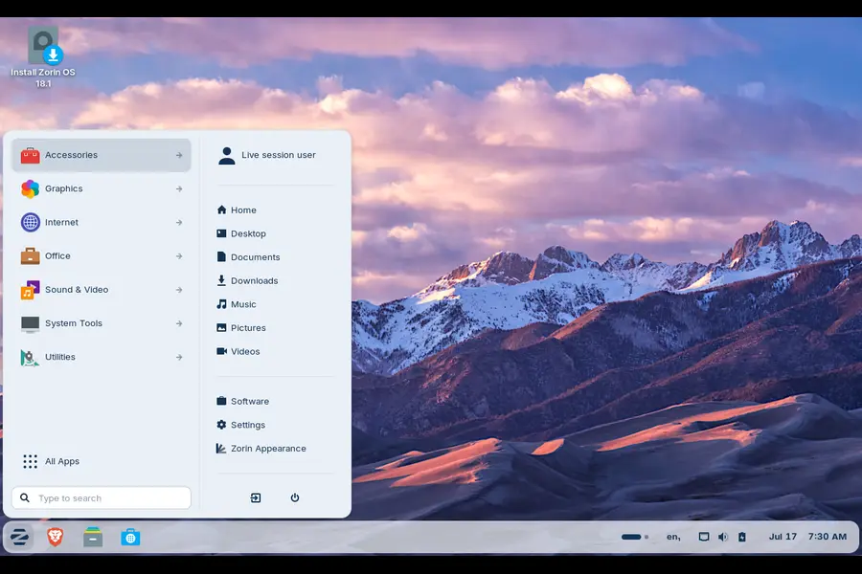This screenshot has height=574, width=862.
Task: Open the Zorin start menu button
Action: coord(19,537)
